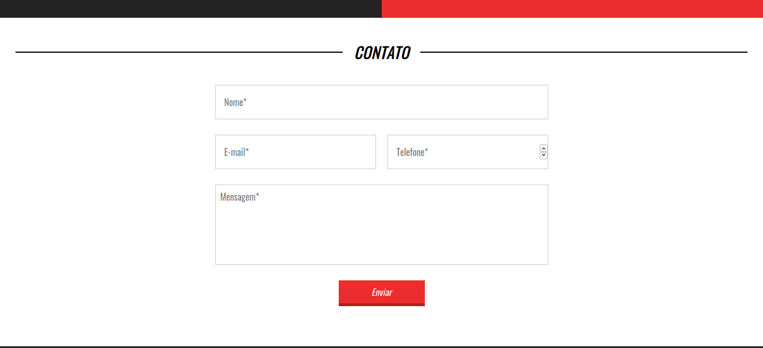Click the red header bar segment

pyautogui.click(x=572, y=9)
